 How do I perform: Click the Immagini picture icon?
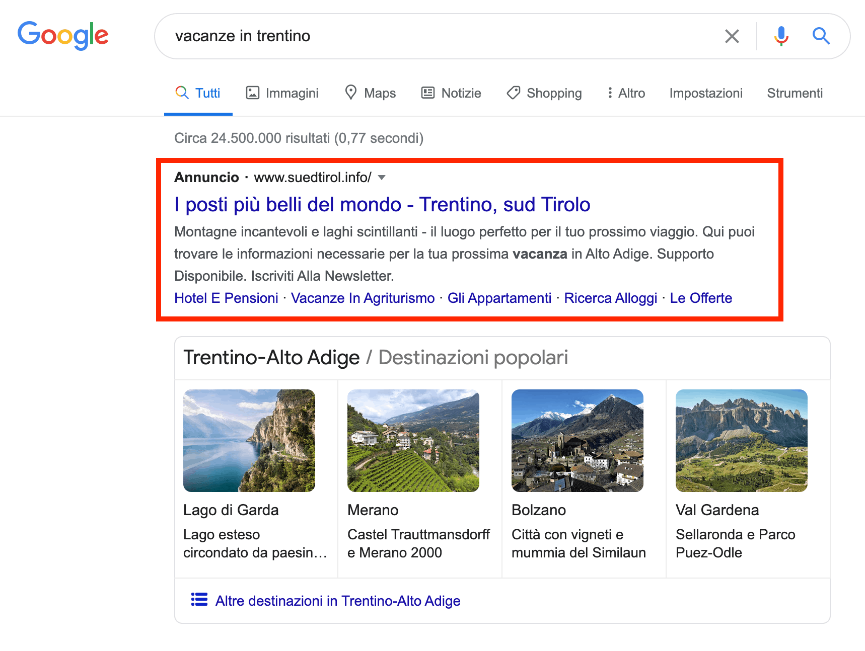click(252, 93)
